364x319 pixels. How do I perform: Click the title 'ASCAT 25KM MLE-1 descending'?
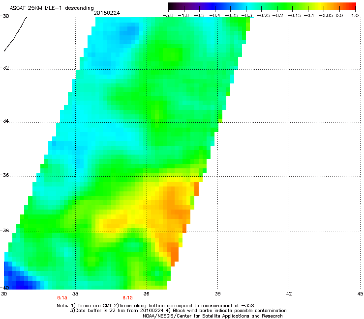pos(52,8)
